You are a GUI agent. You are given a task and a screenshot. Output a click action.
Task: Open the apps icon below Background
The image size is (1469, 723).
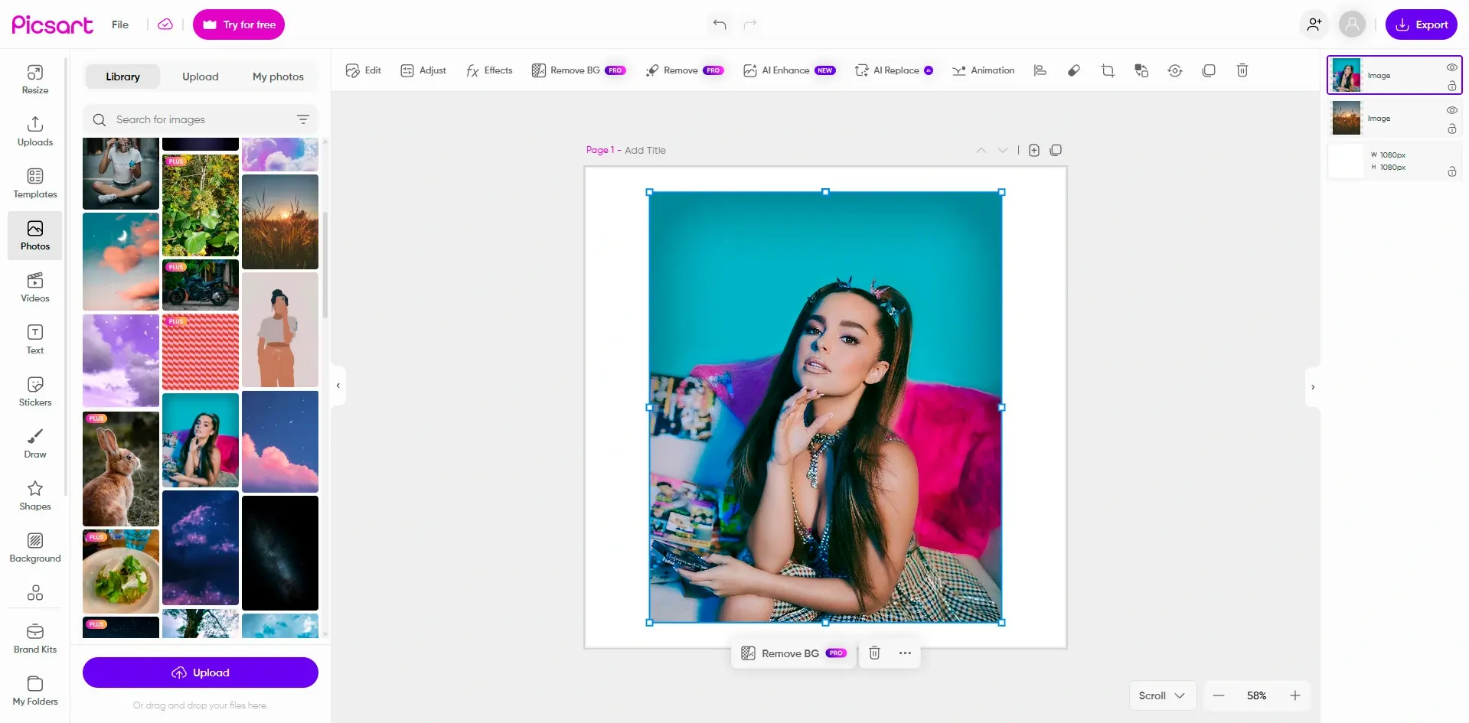[x=34, y=593]
